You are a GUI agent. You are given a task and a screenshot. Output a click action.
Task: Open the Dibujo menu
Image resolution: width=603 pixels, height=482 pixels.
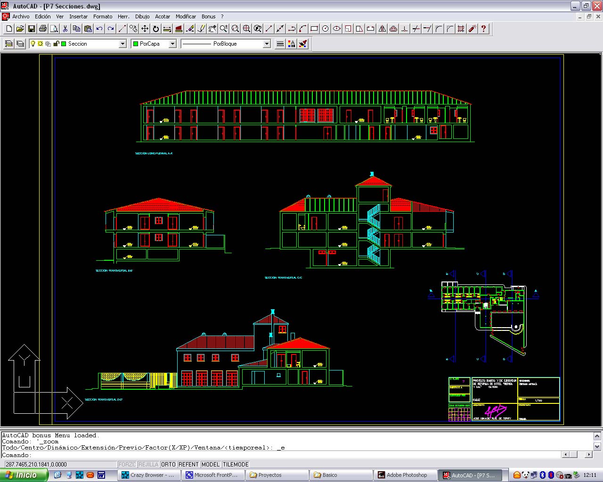click(x=142, y=16)
